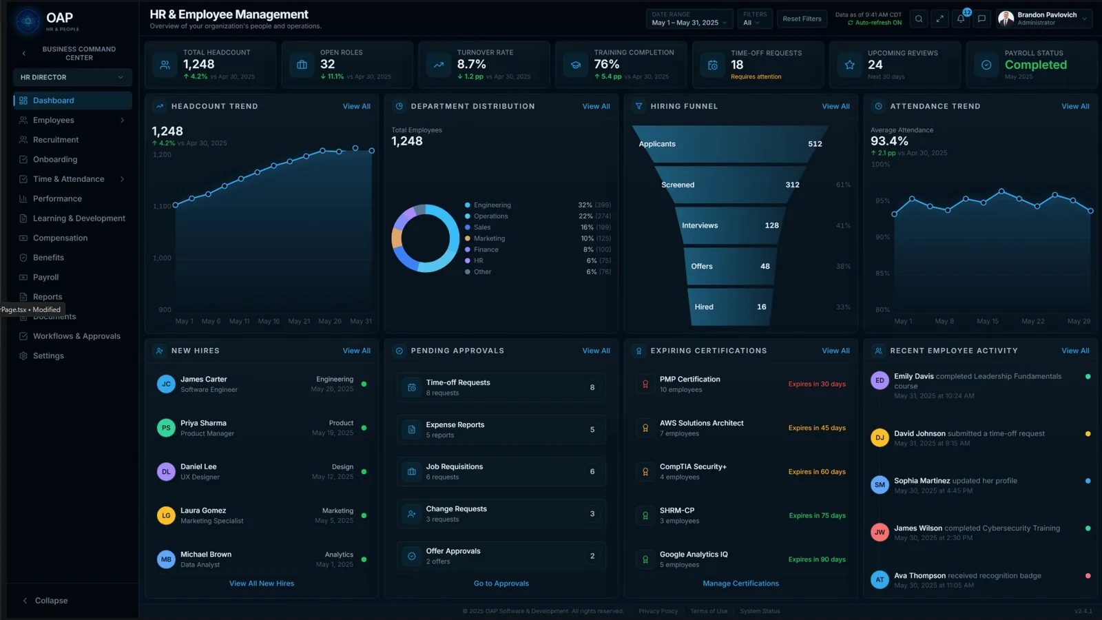This screenshot has height=620, width=1102.
Task: Click Total Headcount people icon
Action: coord(165,65)
